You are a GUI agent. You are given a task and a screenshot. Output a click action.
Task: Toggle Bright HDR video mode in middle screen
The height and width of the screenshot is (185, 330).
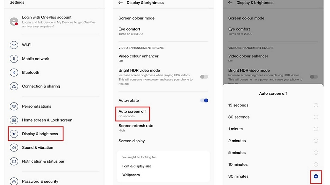(204, 77)
